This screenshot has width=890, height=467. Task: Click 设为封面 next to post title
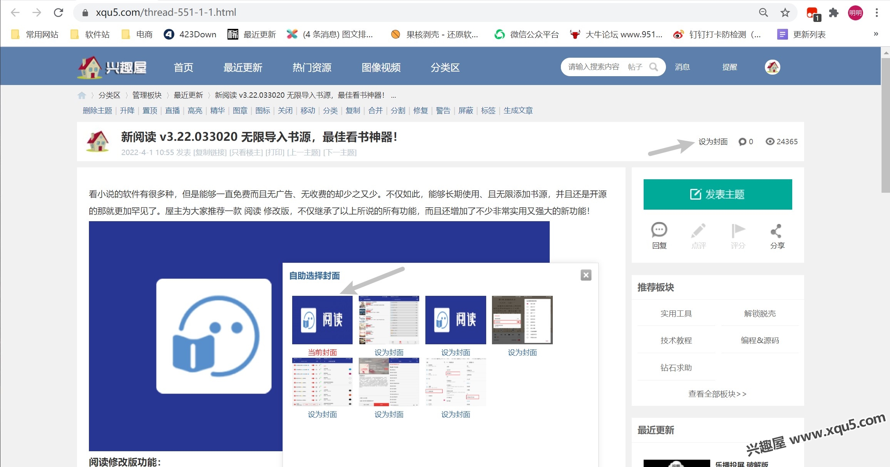713,142
